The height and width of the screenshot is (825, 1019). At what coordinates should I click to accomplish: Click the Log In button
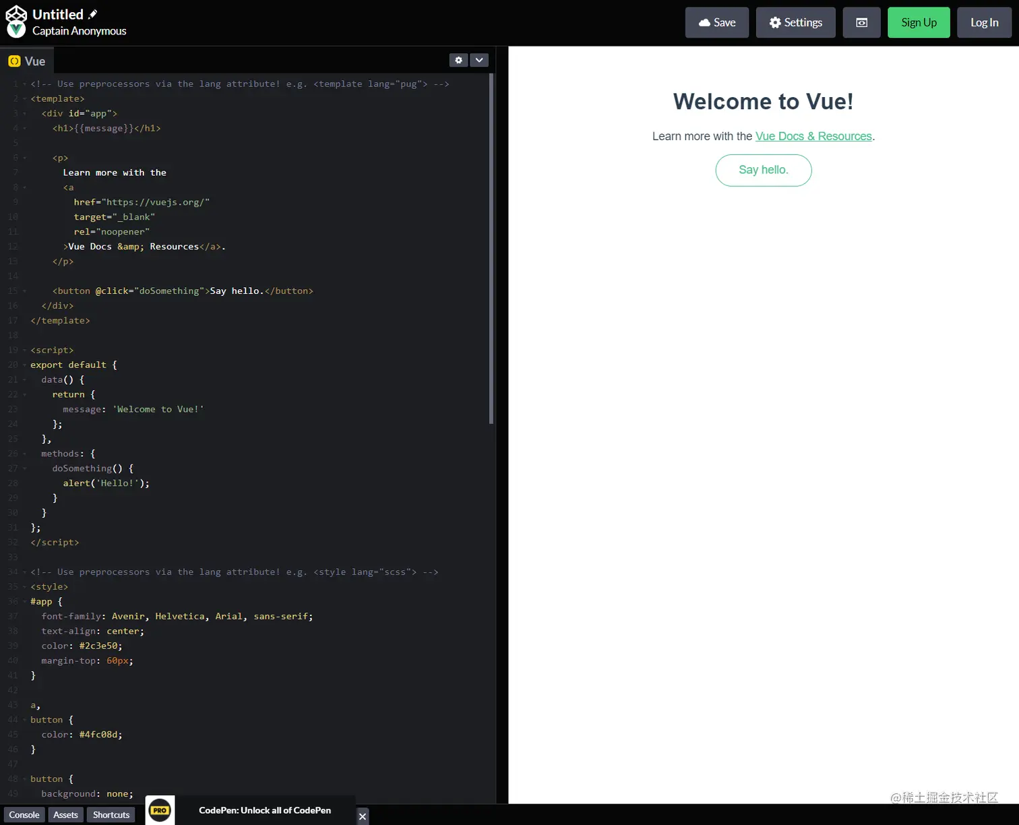[x=984, y=23]
